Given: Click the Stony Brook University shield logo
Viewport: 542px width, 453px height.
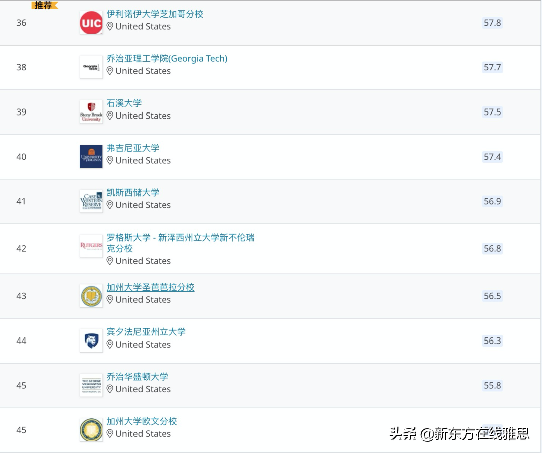Looking at the screenshot, I should point(90,111).
